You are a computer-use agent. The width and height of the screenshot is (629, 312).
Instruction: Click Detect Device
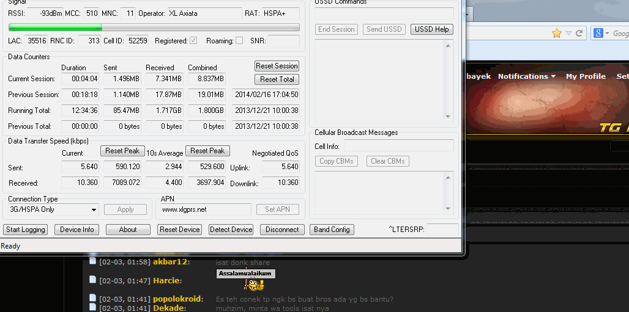(x=231, y=230)
